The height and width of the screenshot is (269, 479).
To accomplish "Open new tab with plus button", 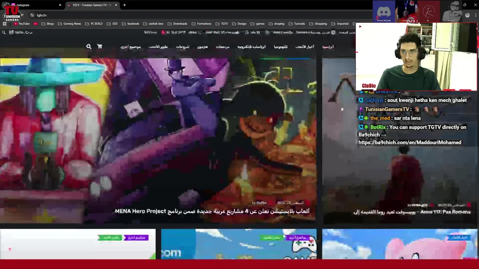I will (x=124, y=5).
